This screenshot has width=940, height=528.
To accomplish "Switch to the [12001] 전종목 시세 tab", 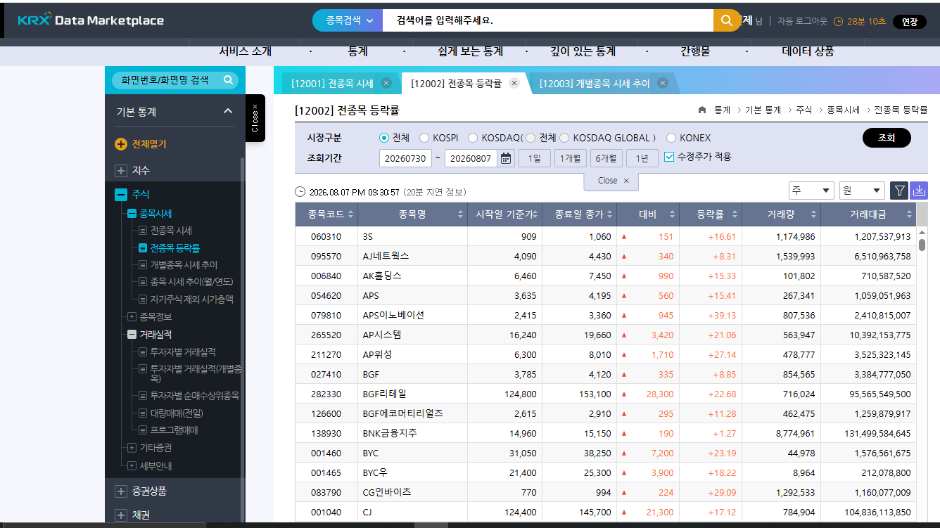I will pyautogui.click(x=332, y=84).
